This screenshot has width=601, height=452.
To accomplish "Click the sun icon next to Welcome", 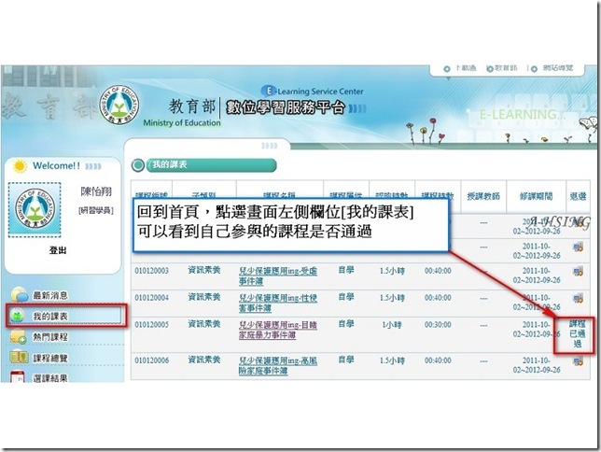I will [x=20, y=166].
